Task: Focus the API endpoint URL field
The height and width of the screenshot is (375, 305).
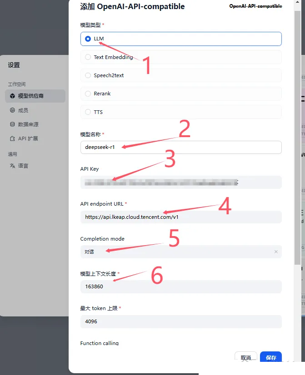Action: coord(181,217)
